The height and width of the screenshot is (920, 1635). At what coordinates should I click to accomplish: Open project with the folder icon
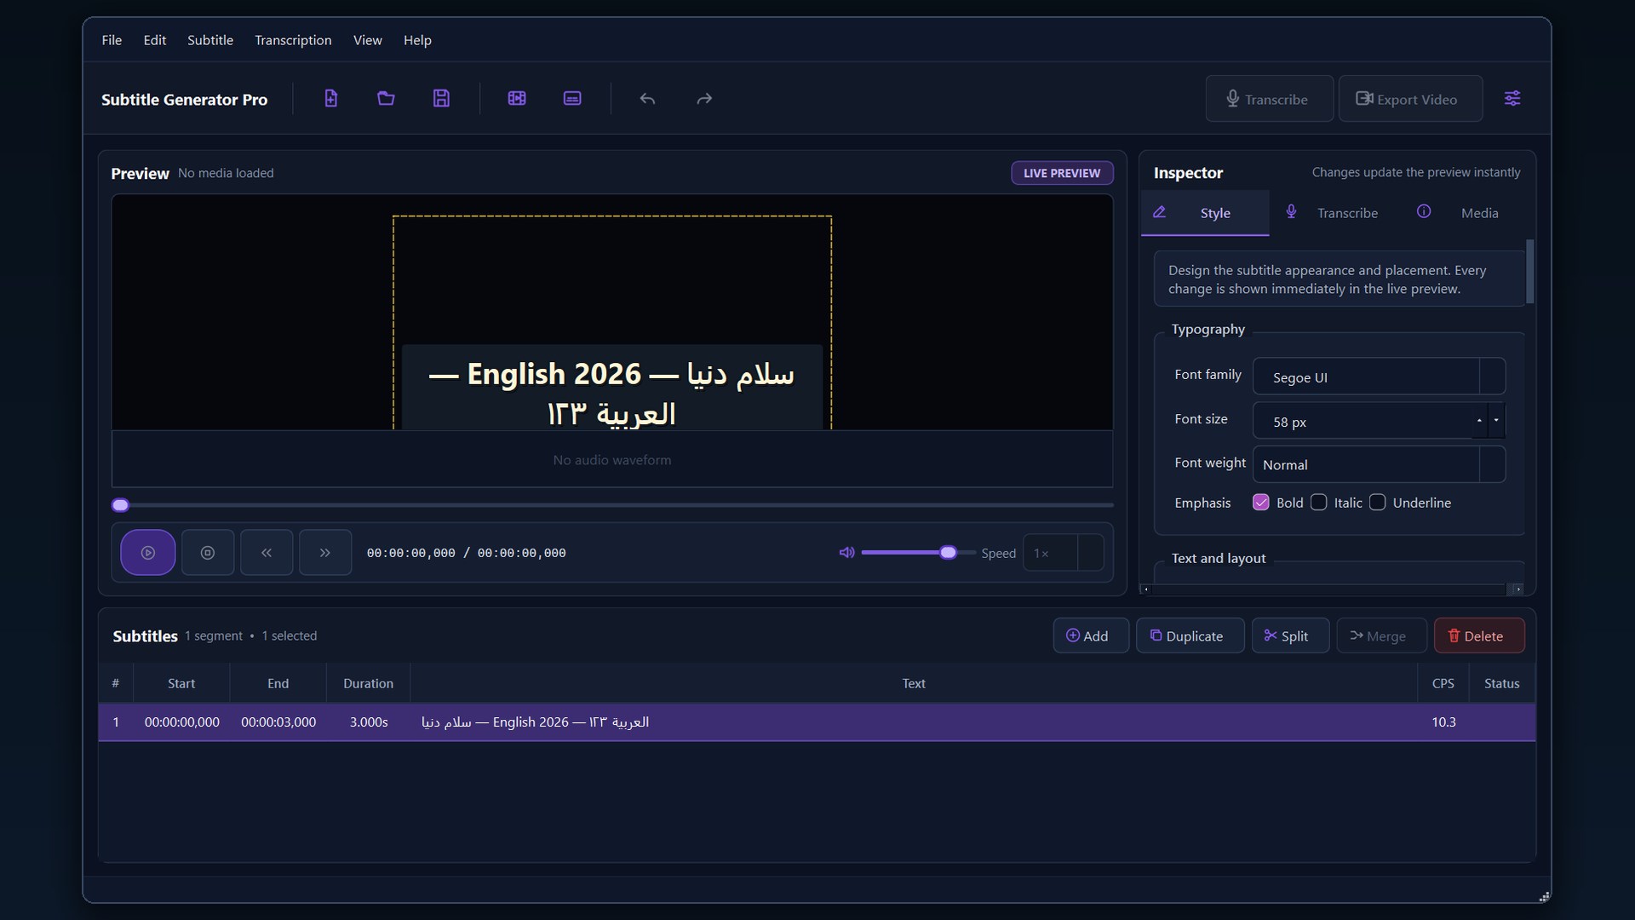(386, 99)
